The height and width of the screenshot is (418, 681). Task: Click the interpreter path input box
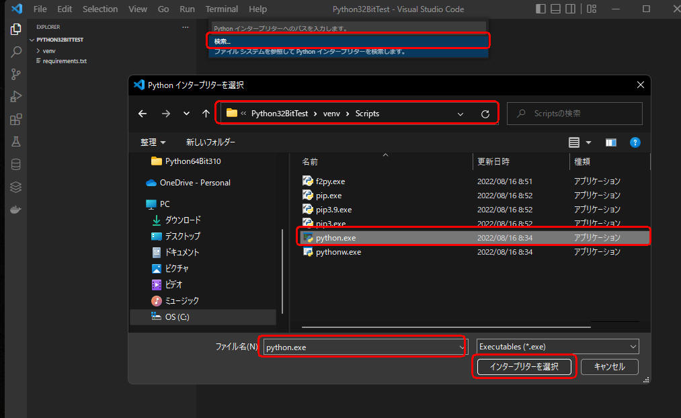pyautogui.click(x=348, y=28)
